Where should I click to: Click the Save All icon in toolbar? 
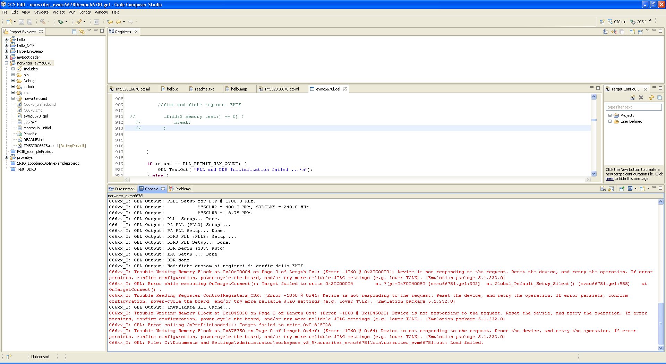point(29,22)
